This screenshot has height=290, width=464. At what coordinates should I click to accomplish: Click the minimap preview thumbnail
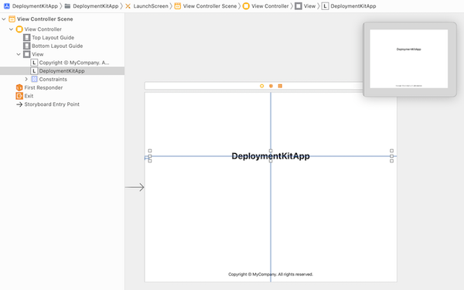point(410,60)
